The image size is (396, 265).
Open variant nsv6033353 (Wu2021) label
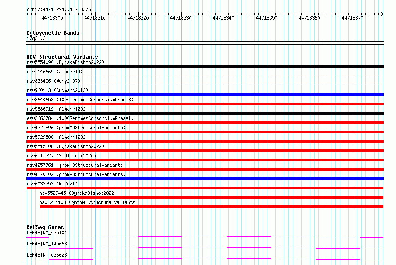tap(52, 184)
